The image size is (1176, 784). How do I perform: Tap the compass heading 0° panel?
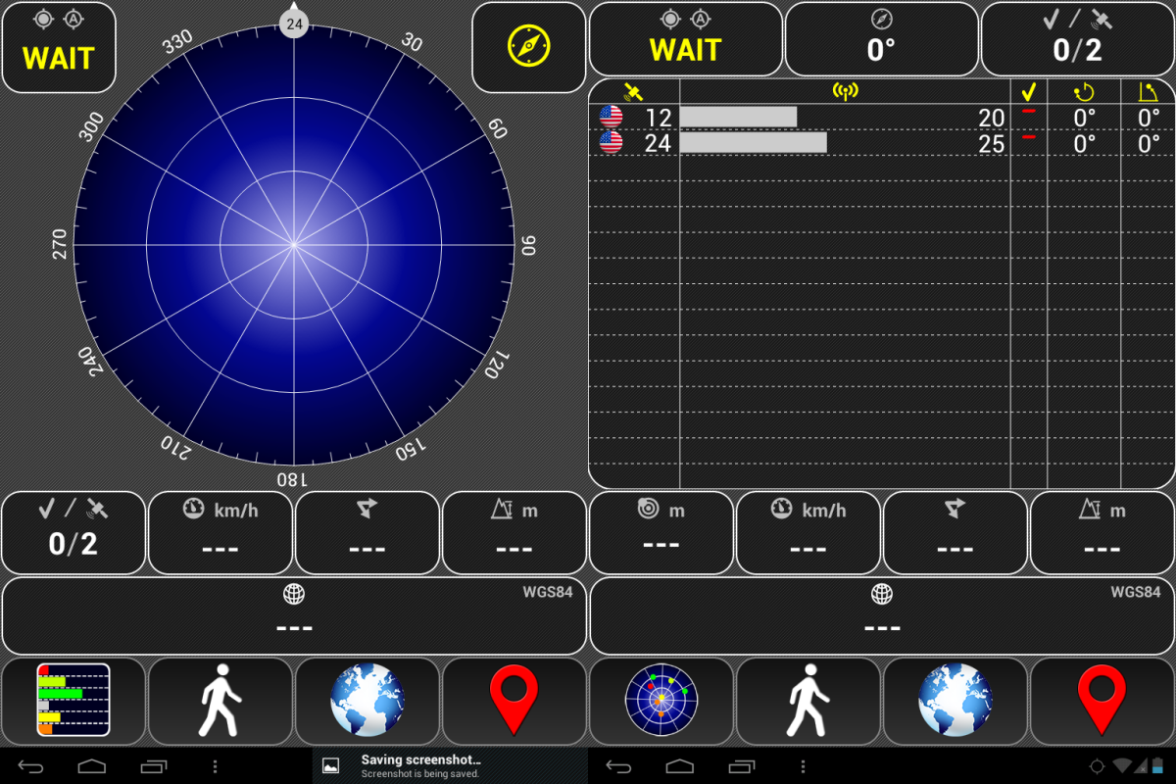tap(881, 39)
